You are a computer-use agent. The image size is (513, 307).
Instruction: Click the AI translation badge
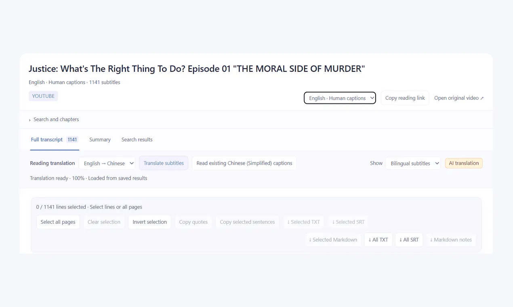point(464,163)
